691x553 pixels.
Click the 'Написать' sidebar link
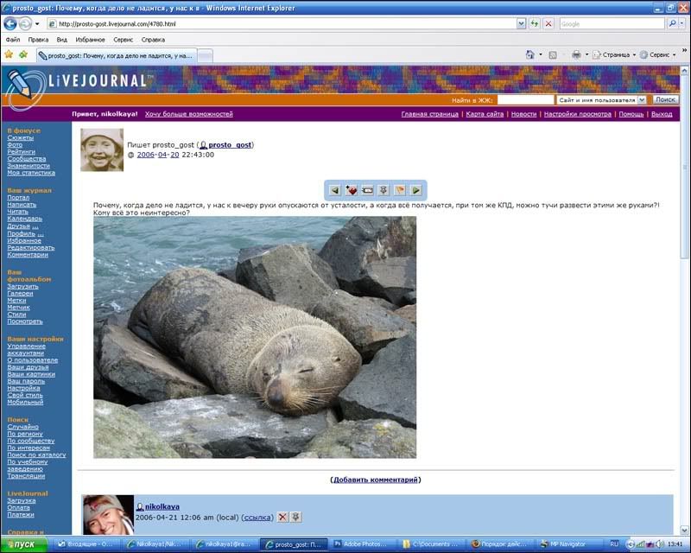tap(22, 205)
